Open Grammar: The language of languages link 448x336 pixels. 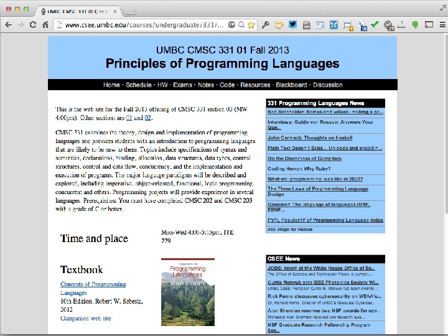click(x=319, y=207)
